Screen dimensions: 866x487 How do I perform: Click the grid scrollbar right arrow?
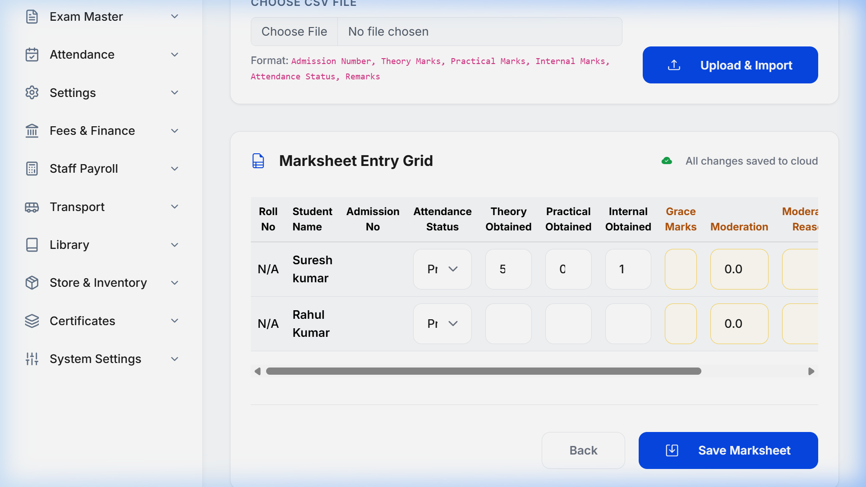tap(811, 371)
